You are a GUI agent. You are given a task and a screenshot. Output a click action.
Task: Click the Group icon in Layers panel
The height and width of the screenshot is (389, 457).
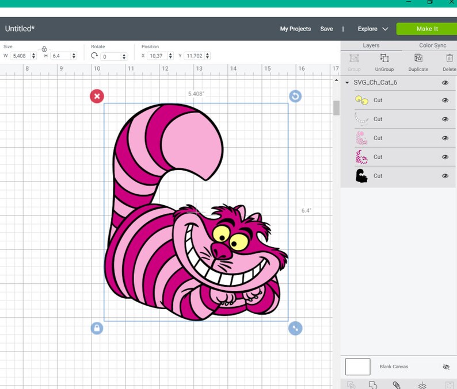point(354,58)
